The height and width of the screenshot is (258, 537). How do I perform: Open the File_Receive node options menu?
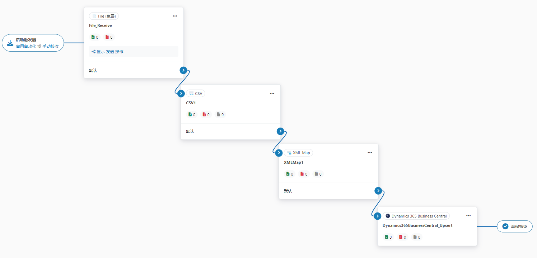click(175, 16)
